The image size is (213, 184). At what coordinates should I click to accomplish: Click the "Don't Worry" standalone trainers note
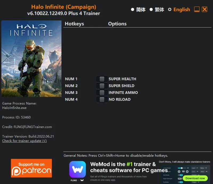click(x=185, y=162)
